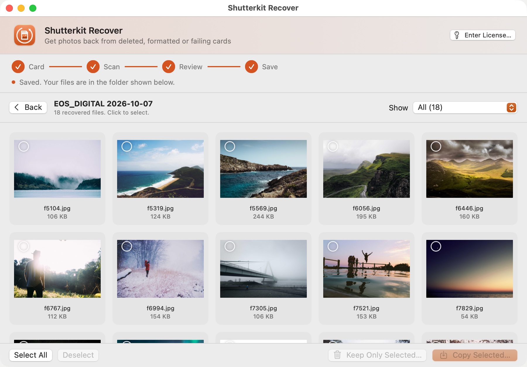The width and height of the screenshot is (527, 367).
Task: Open the f6767.jpg backlit man thumbnail
Action: 57,269
